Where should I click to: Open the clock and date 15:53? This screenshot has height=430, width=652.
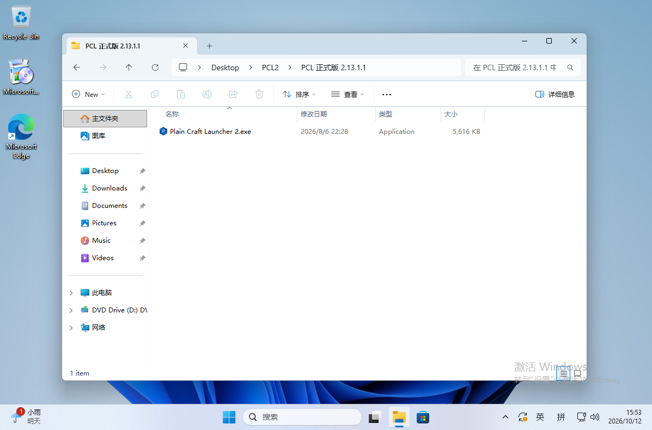(625, 417)
